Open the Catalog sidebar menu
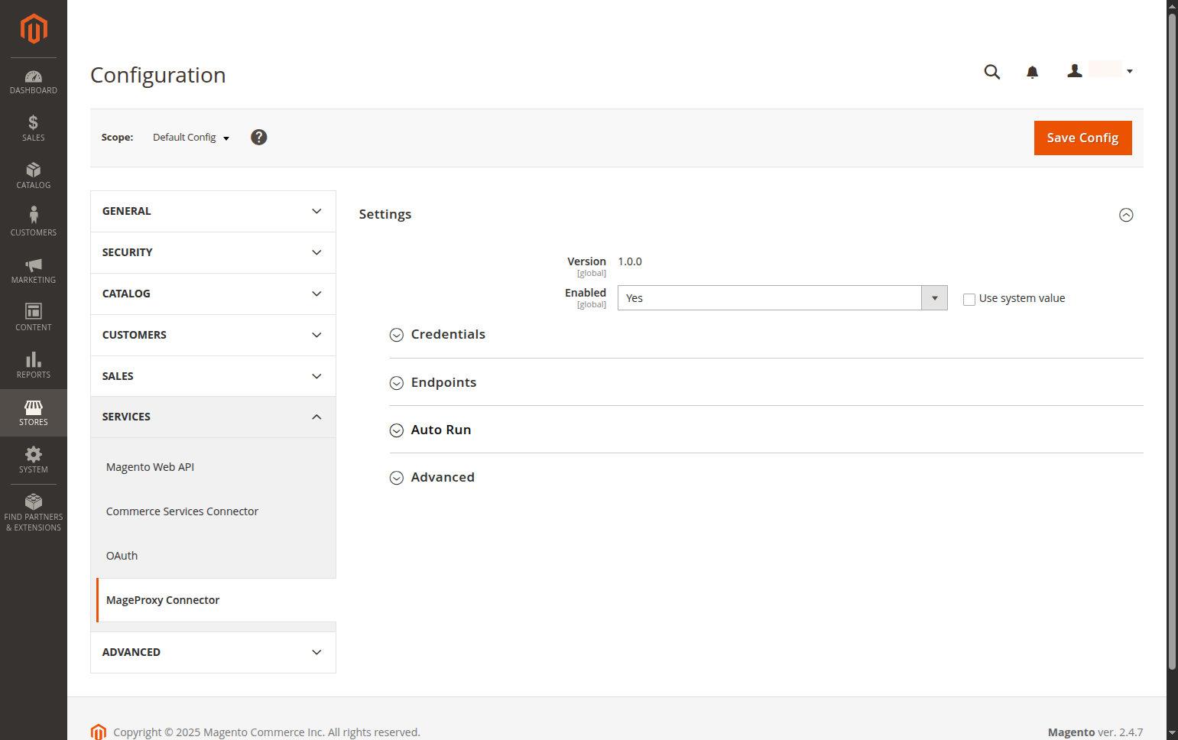Screen dimensions: 1178x740 34,176
